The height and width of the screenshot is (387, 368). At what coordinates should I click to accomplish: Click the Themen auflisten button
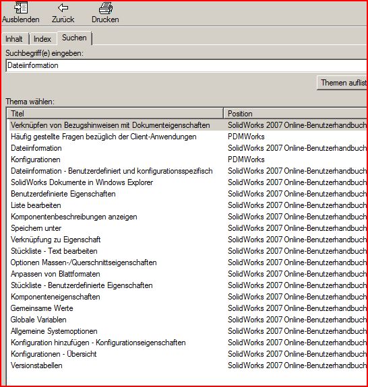tap(342, 83)
